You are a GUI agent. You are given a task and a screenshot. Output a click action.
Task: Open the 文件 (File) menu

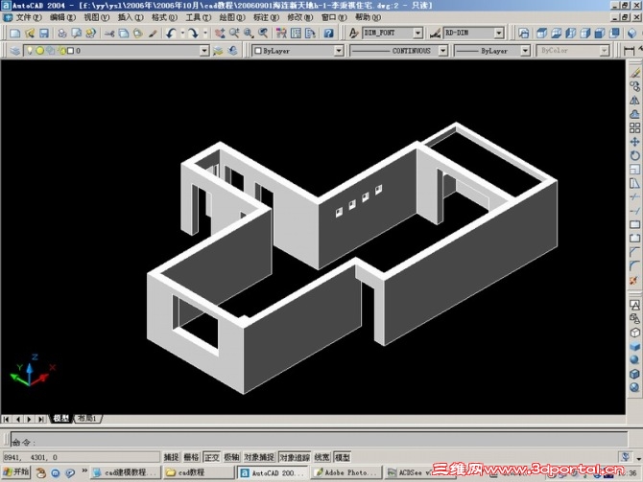pyautogui.click(x=28, y=17)
